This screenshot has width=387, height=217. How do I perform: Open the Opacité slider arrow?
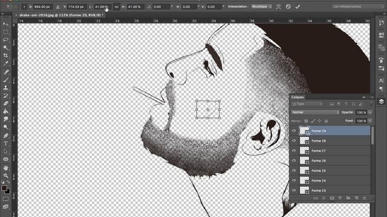click(370, 113)
